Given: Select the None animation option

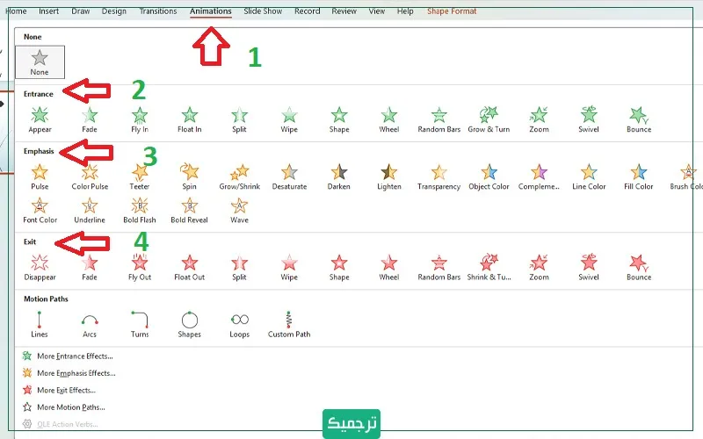Looking at the screenshot, I should (40, 61).
